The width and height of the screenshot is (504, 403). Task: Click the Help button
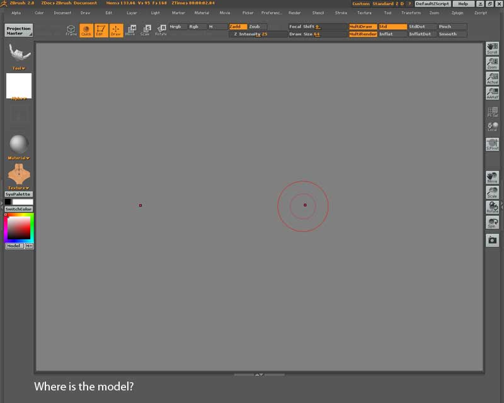click(x=463, y=4)
